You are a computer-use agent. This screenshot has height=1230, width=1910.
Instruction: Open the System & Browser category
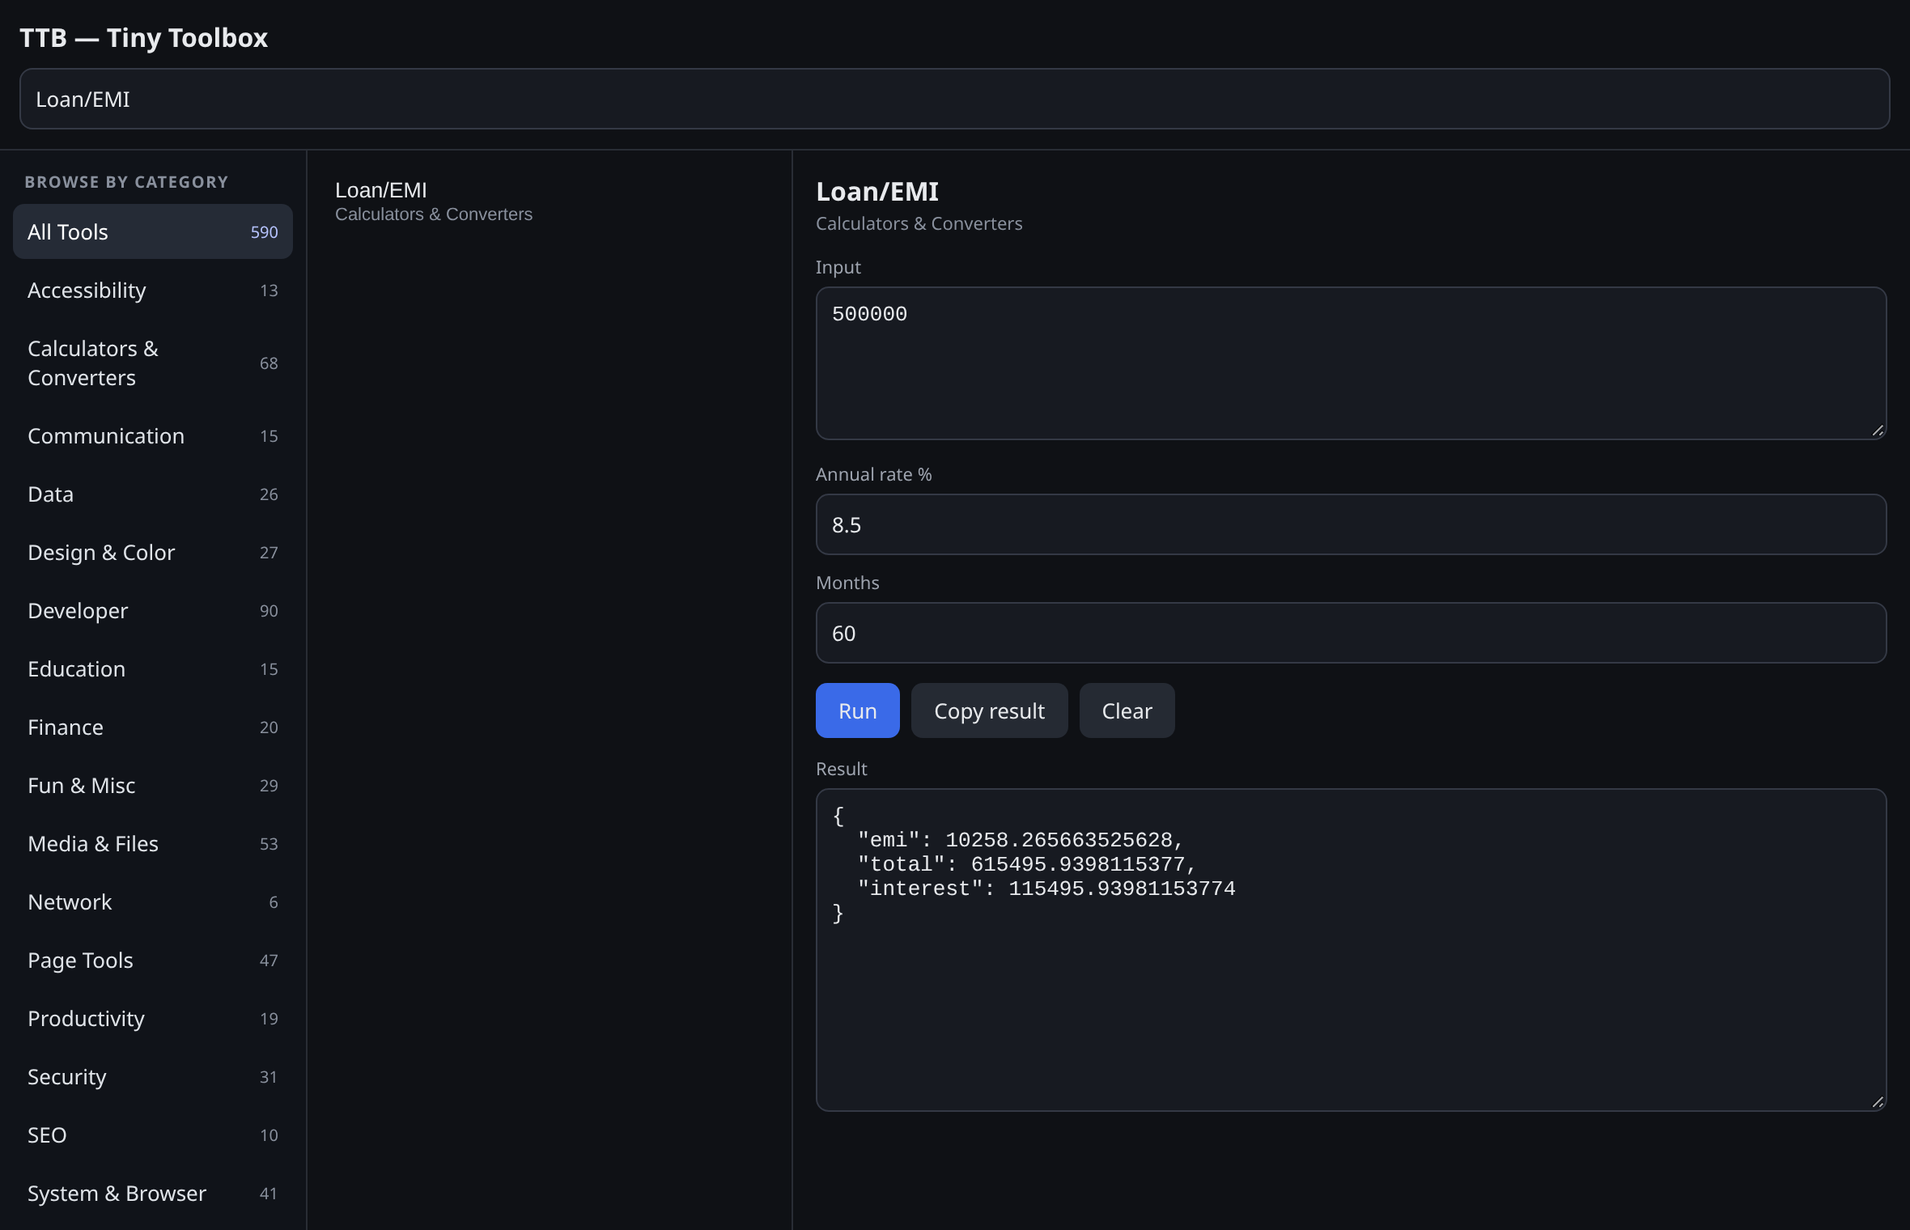tap(153, 1193)
